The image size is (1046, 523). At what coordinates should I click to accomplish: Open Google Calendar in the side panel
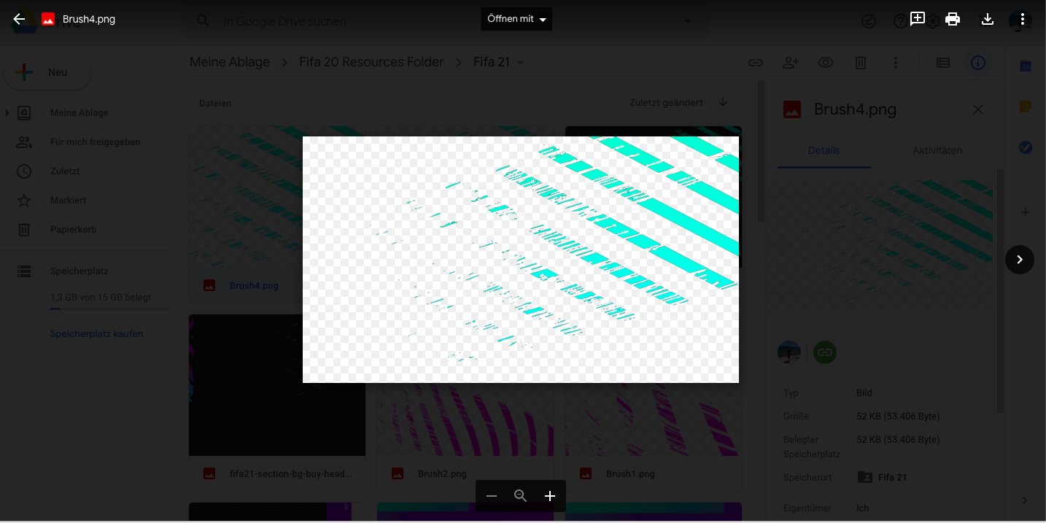click(1026, 66)
